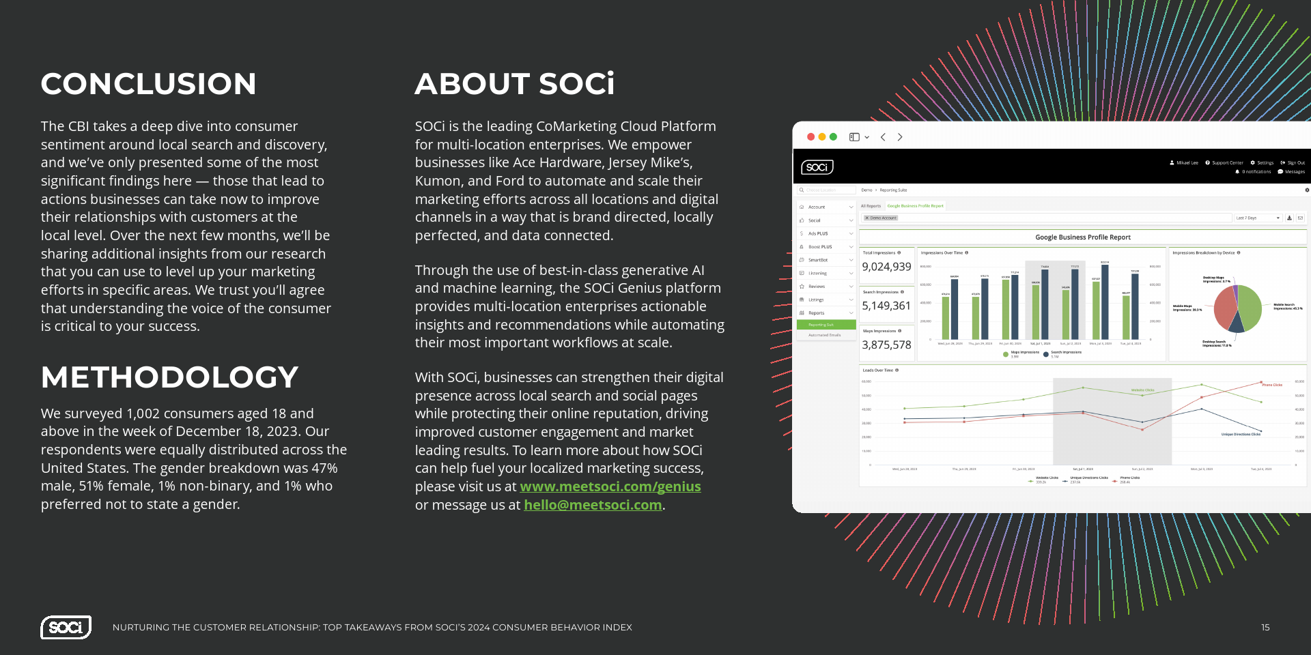Click the Choose Location search field
Viewport: 1311px width, 655px height.
[829, 190]
